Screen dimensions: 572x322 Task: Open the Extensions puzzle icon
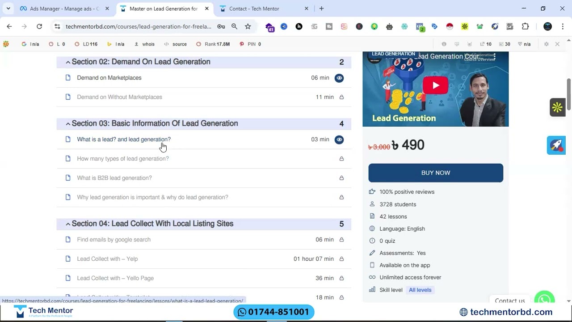525,26
